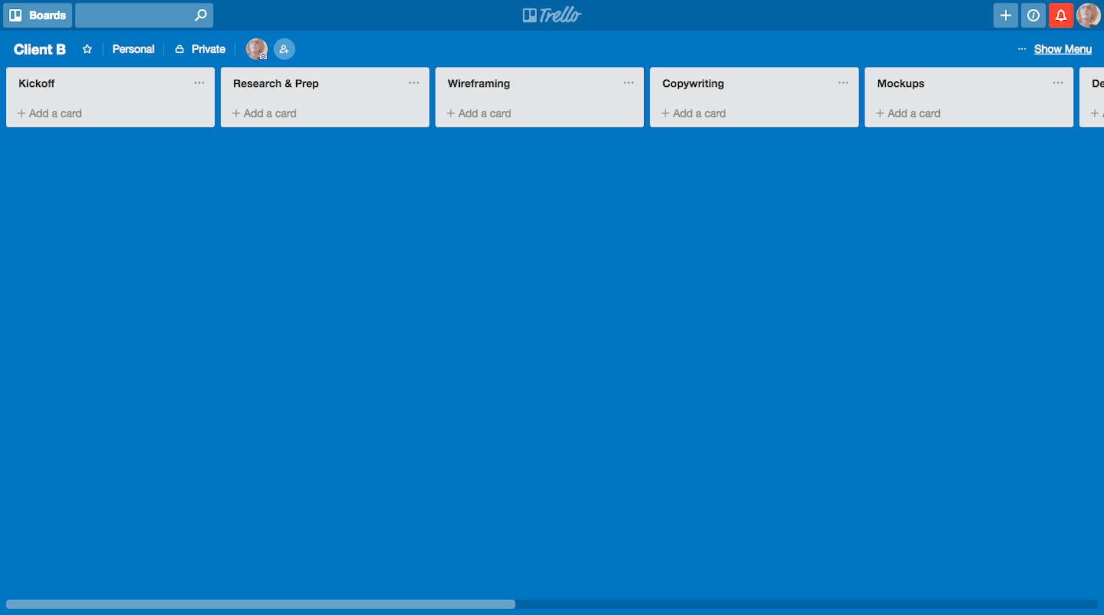This screenshot has height=615, width=1104.
Task: Add a card to Kickoff list
Action: (49, 113)
